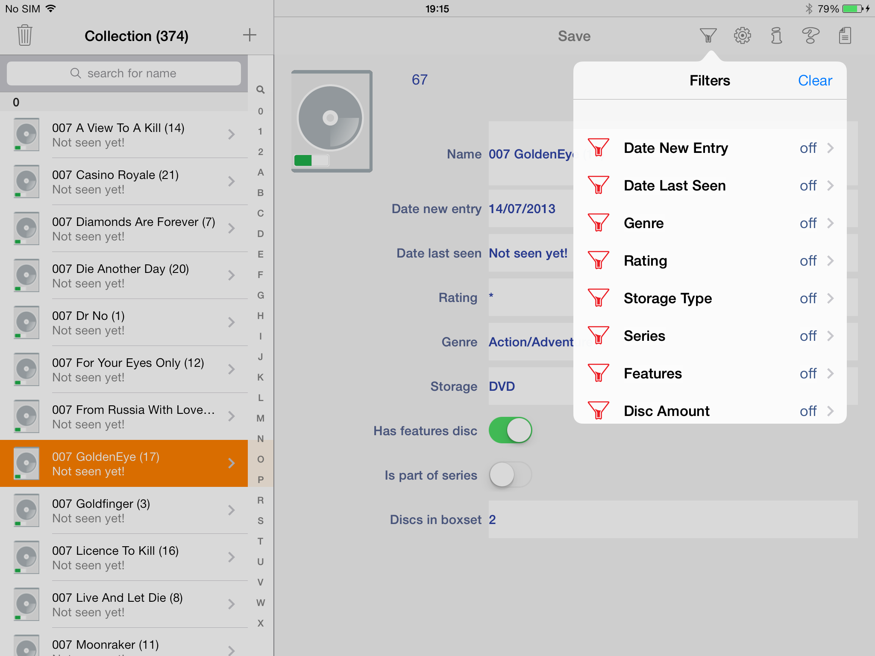The image size is (875, 656).
Task: Expand the Genre filter options
Action: tap(709, 223)
